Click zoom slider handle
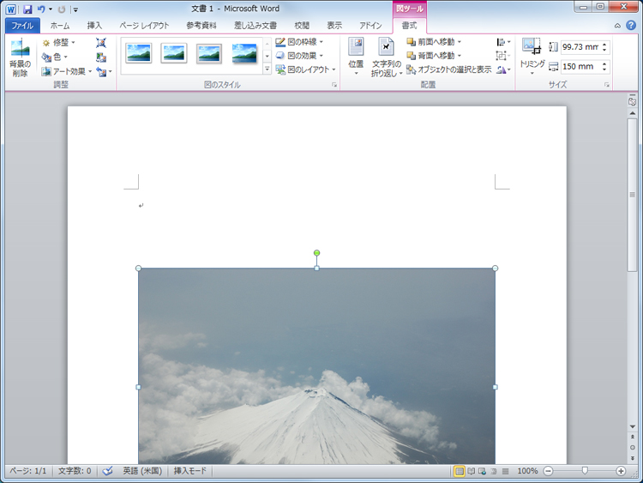 pyautogui.click(x=585, y=471)
